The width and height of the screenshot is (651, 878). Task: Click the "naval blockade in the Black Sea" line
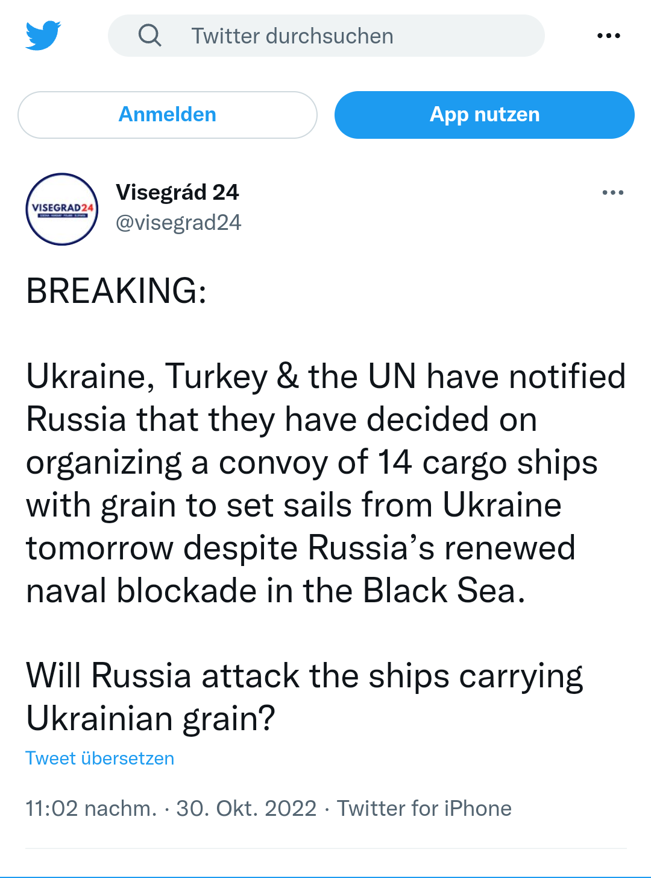click(275, 591)
